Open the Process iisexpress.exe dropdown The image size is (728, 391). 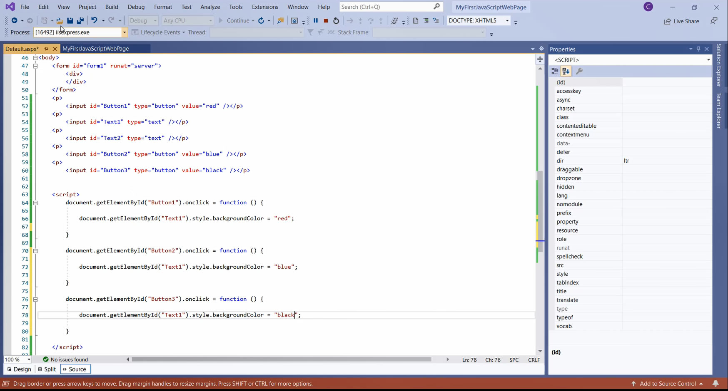(124, 32)
